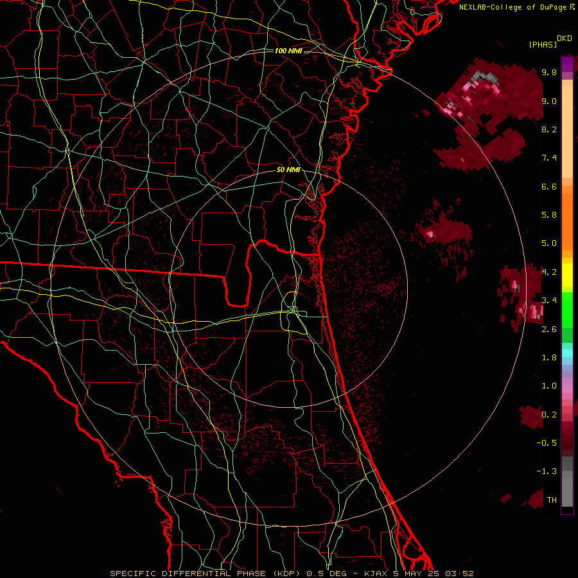578x578 pixels.
Task: Click the 1.8 value on color scale
Action: click(549, 358)
